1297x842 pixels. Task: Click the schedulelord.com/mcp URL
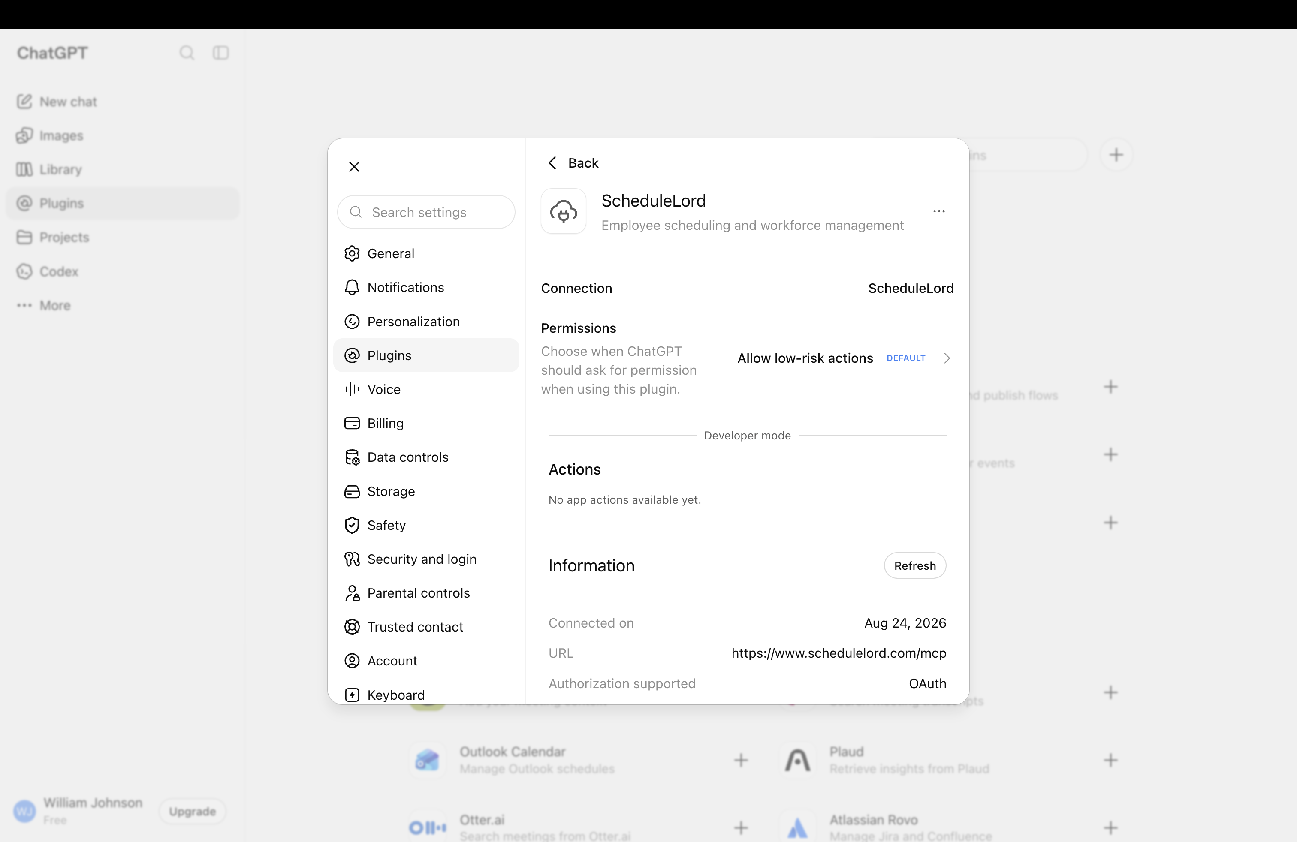839,653
